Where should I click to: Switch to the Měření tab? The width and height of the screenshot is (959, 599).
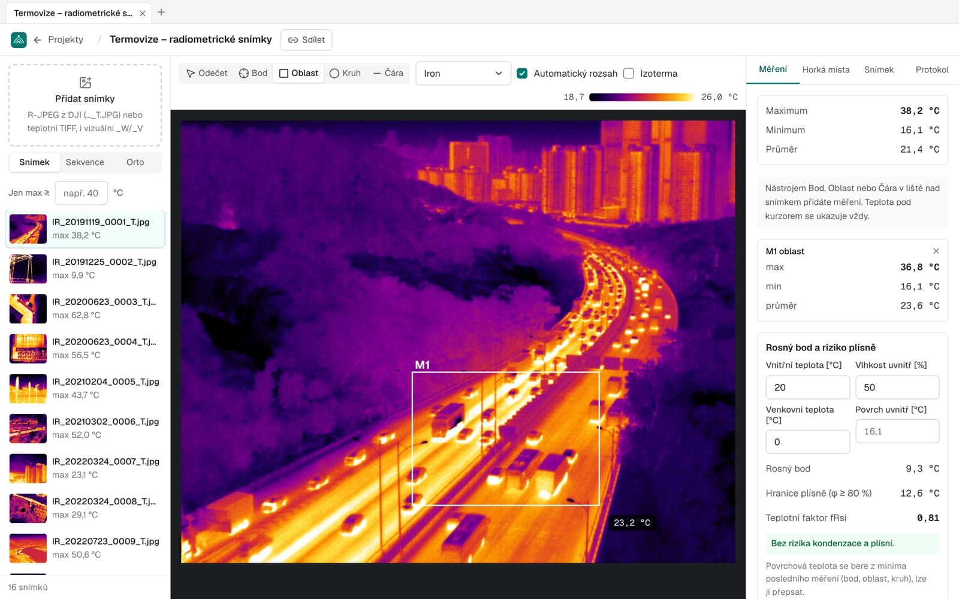tap(773, 69)
